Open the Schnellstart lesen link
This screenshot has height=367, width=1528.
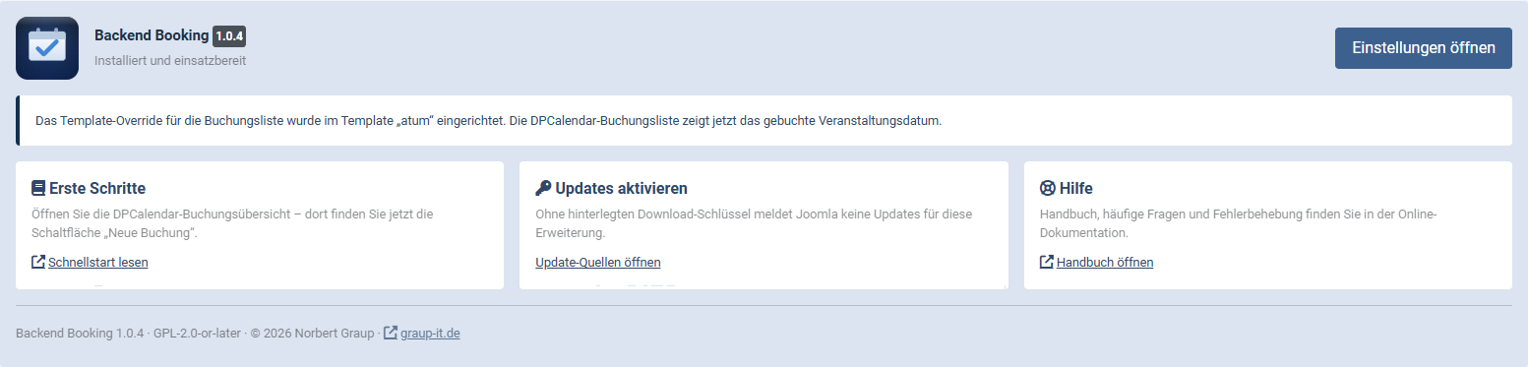[x=98, y=263]
